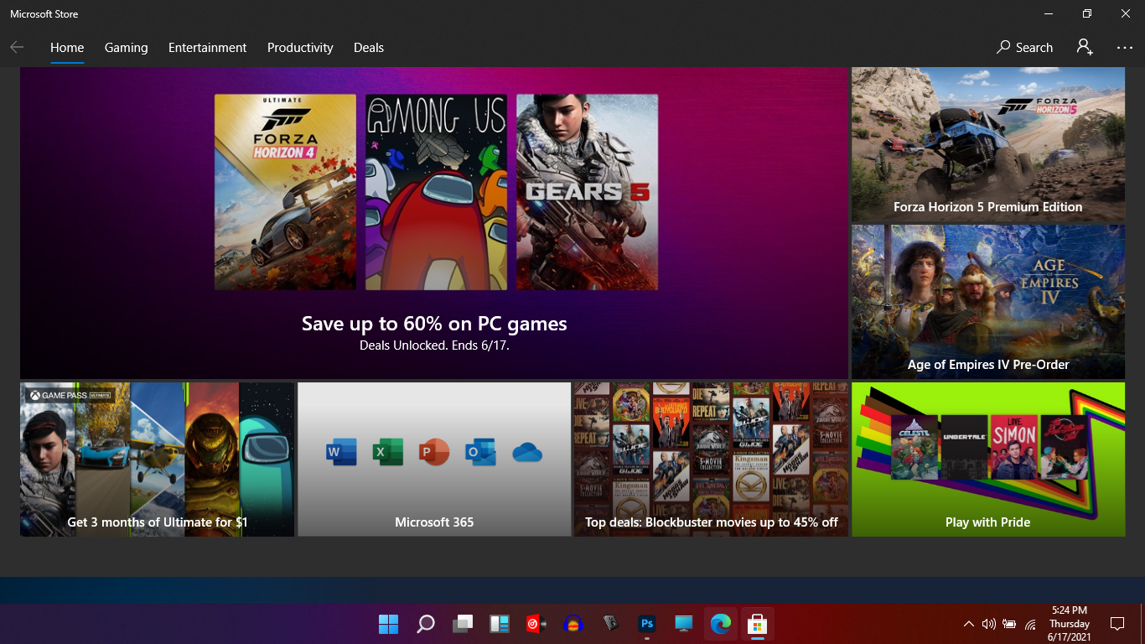Open the Widgets taskbar icon

click(x=500, y=624)
